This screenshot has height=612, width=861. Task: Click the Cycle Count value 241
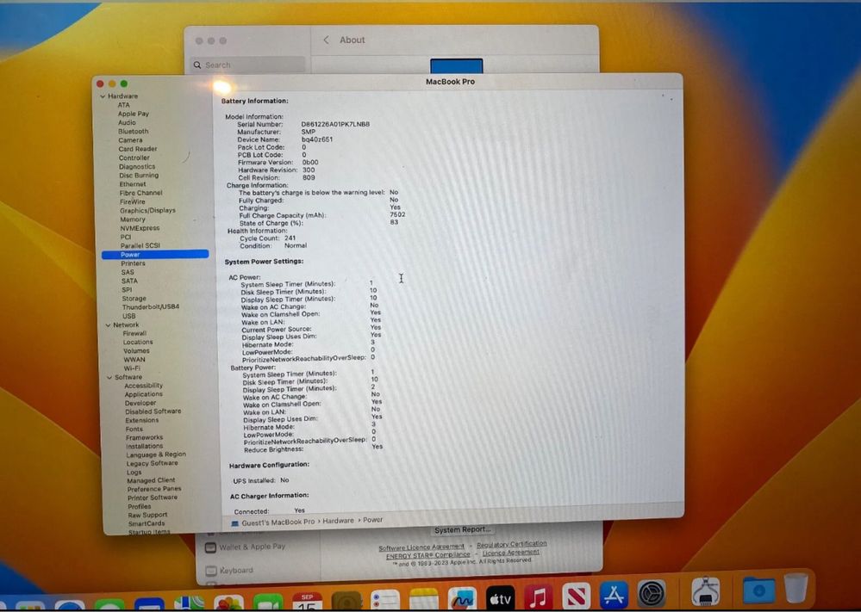(x=290, y=238)
